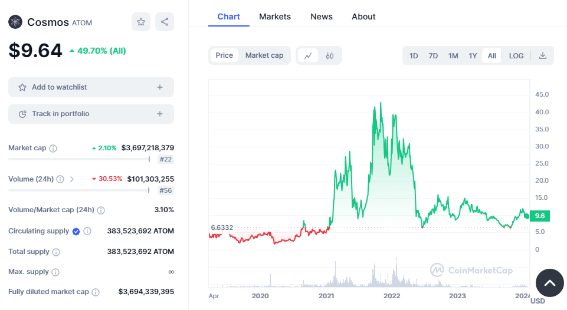This screenshot has height=310, width=567.
Task: Switch to candlestick chart icon
Action: coord(330,55)
